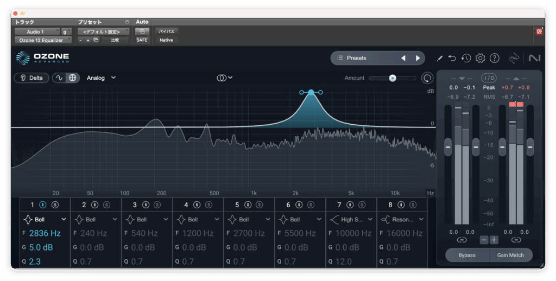Switch to the globe view icon
Viewport: 556px width, 281px height.
point(72,78)
